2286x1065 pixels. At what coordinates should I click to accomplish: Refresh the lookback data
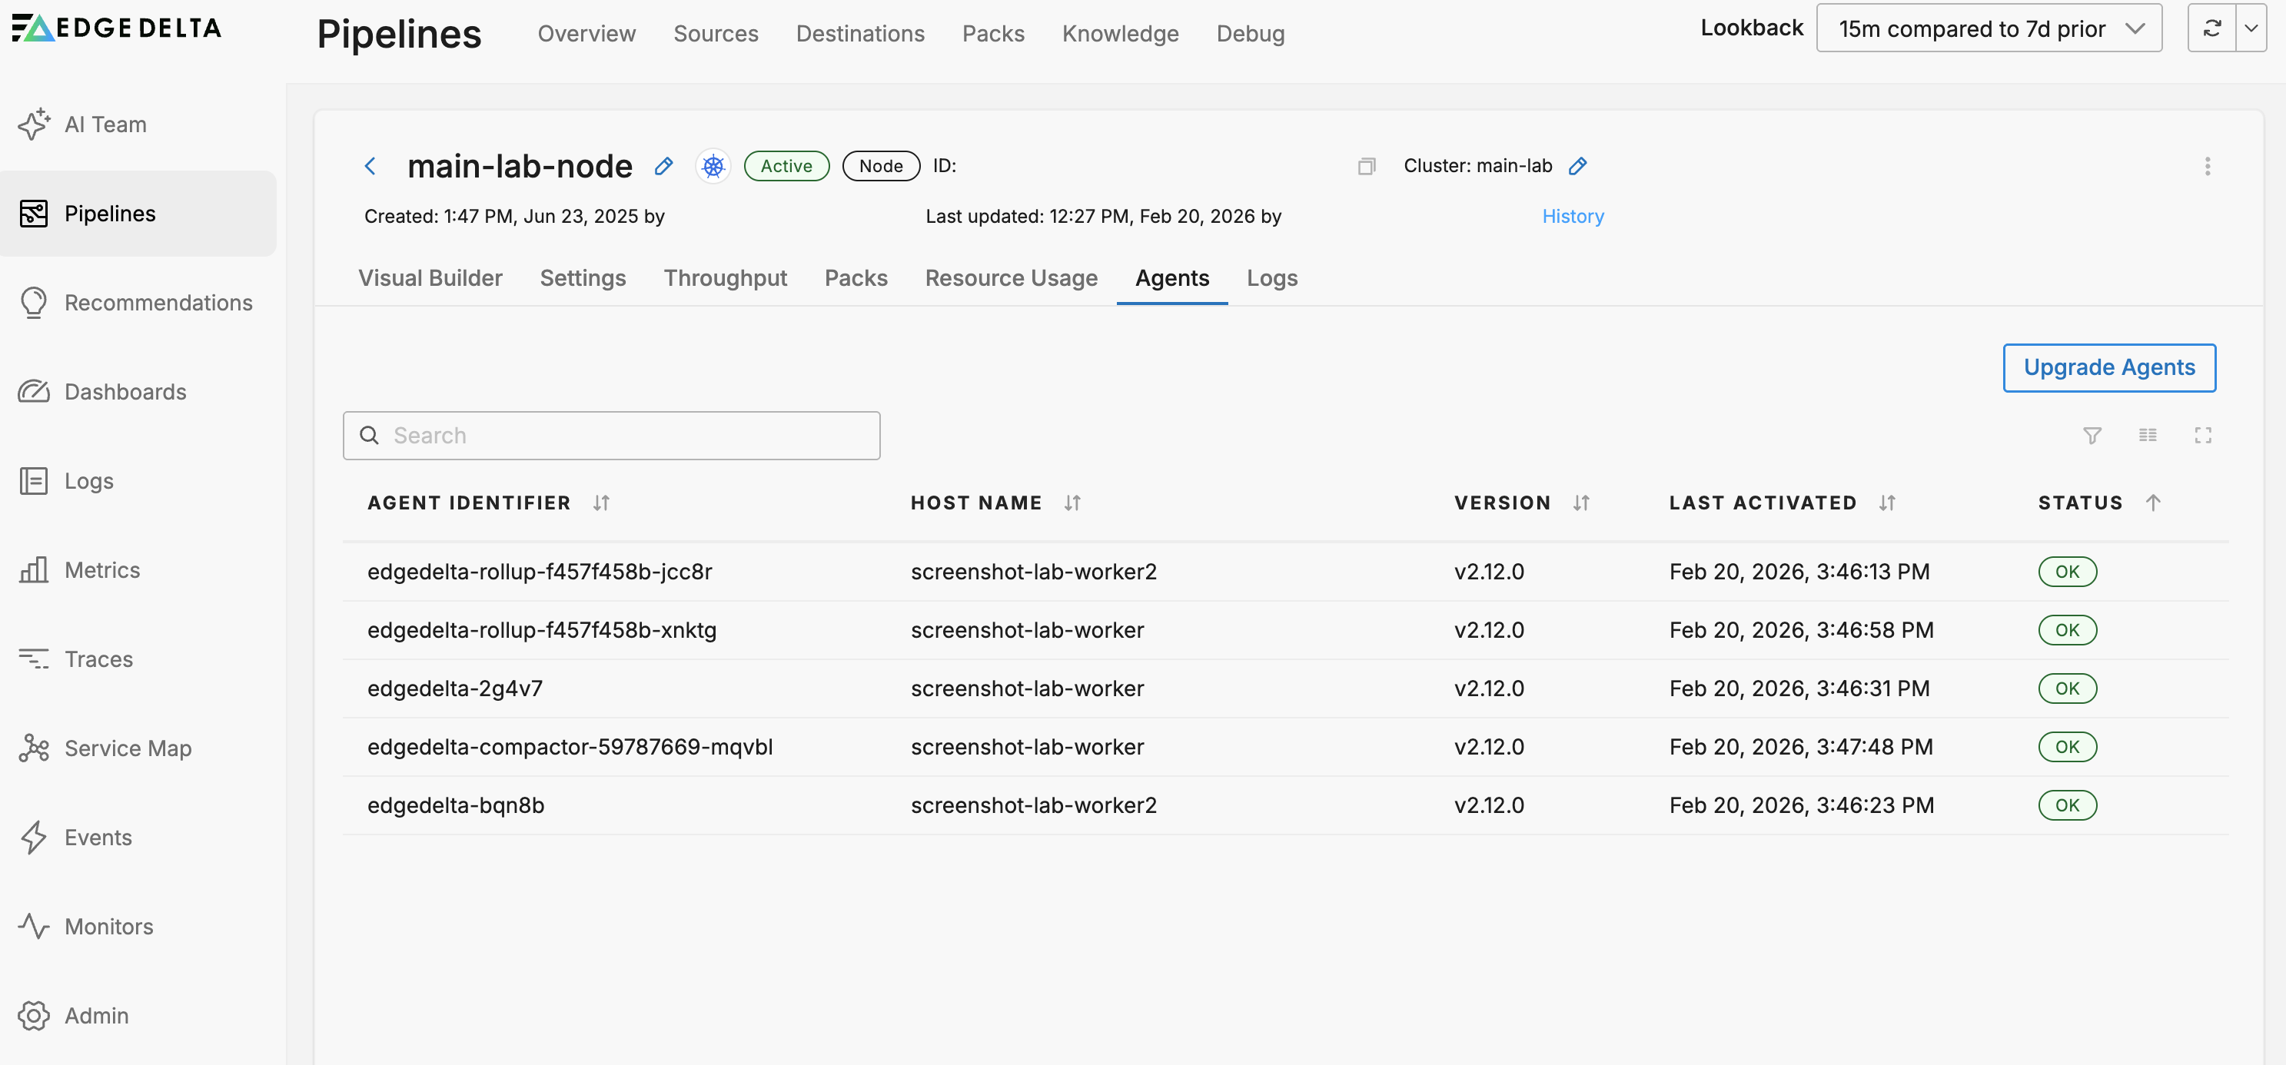pyautogui.click(x=2211, y=28)
